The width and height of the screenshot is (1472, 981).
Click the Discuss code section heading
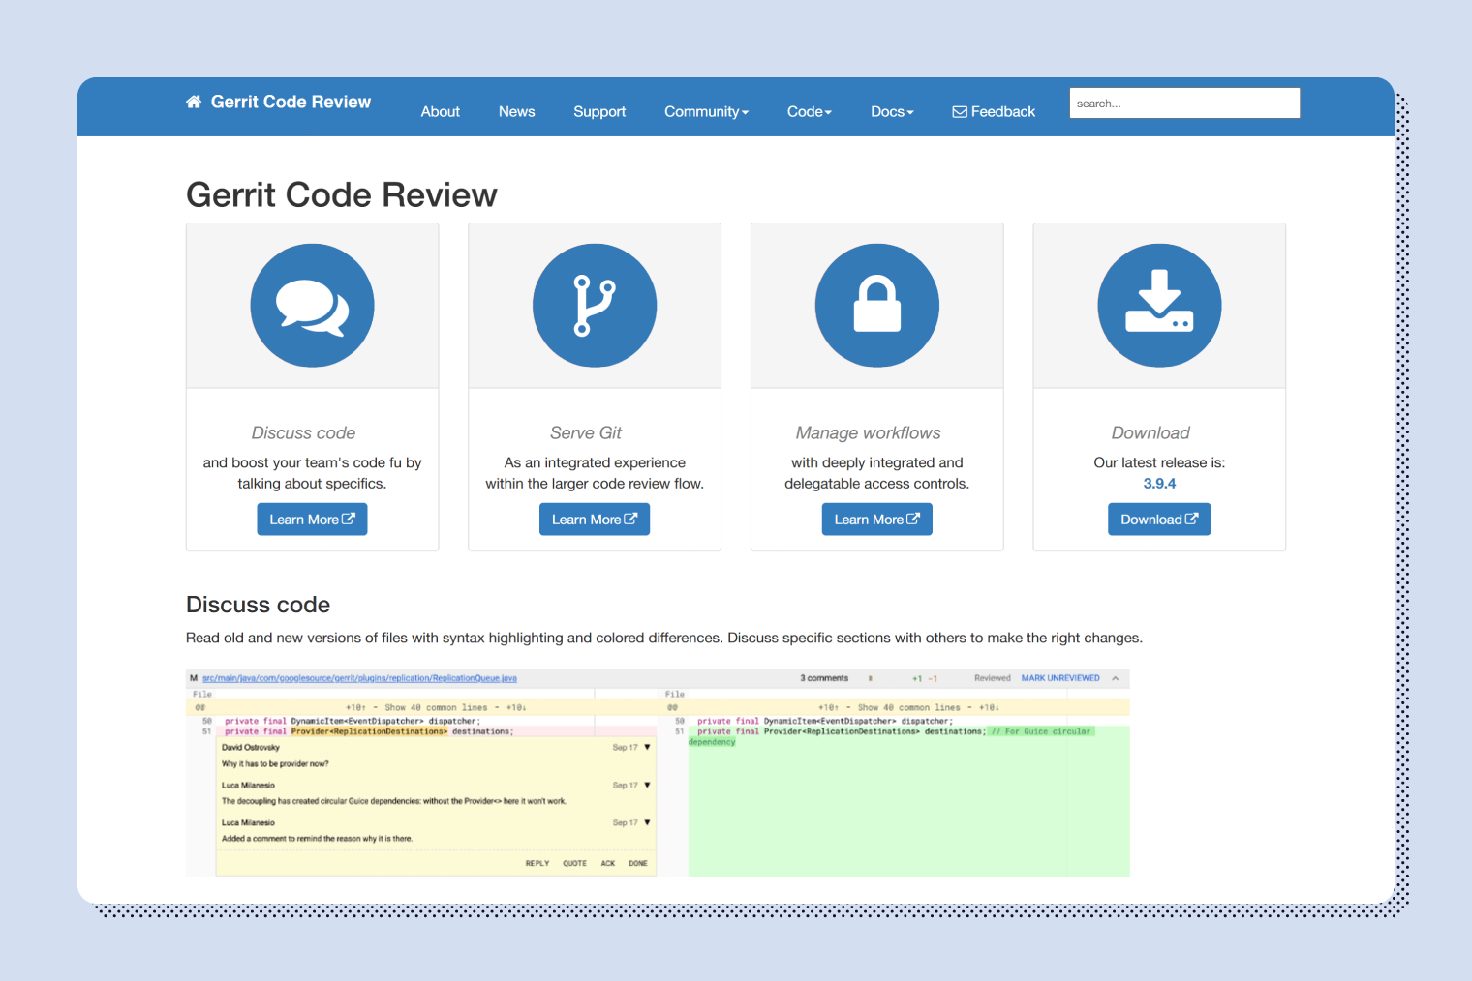coord(258,605)
